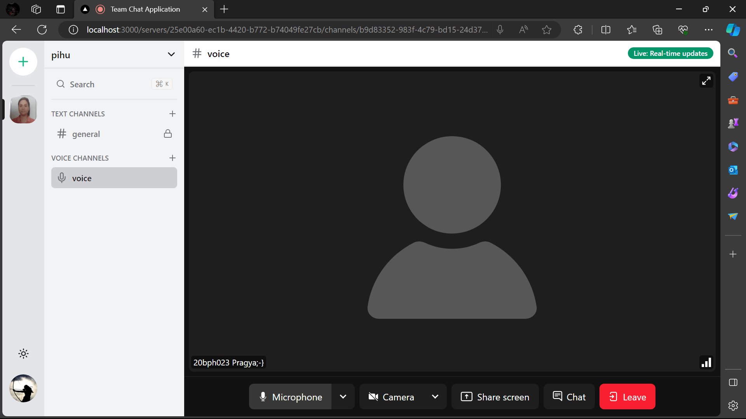Click the Search channels field
Viewport: 746px width, 419px height.
[x=114, y=84]
